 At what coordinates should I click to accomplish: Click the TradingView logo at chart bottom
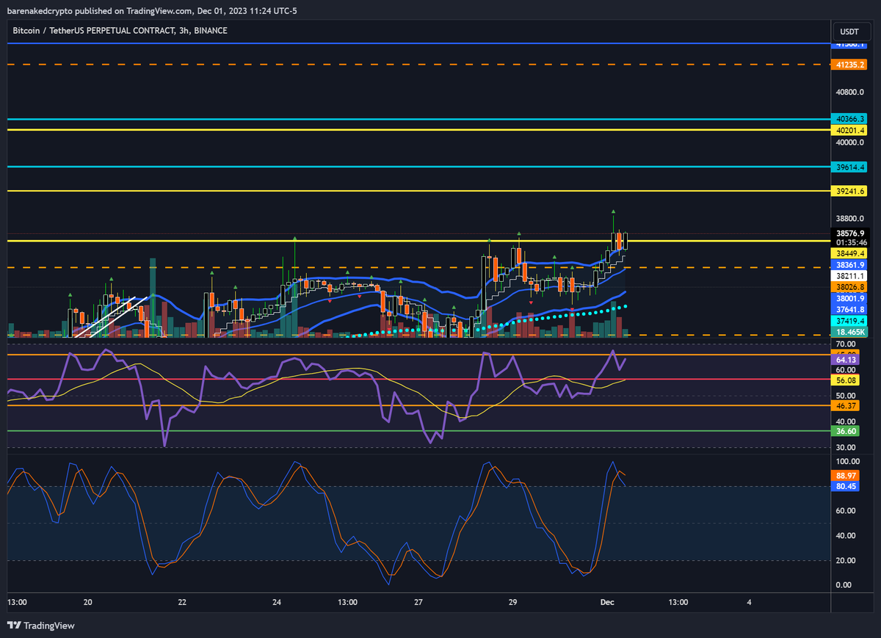tap(40, 626)
